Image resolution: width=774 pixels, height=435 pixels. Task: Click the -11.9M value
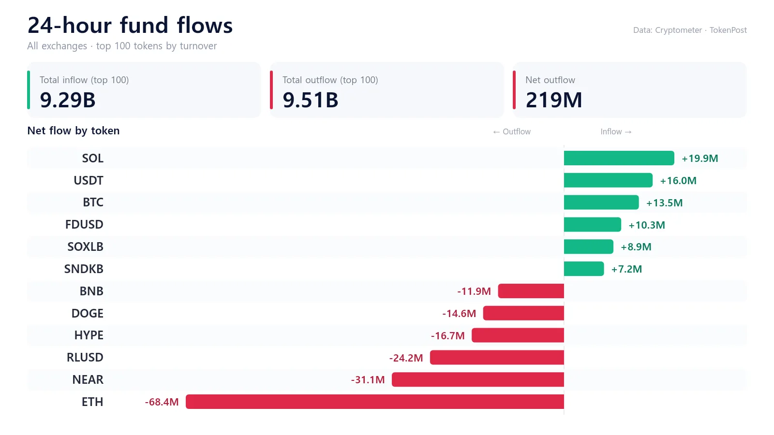point(474,291)
